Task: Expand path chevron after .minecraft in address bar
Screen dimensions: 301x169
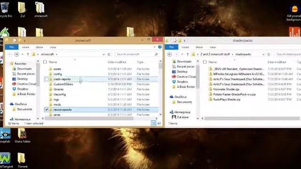Action: tap(56, 54)
